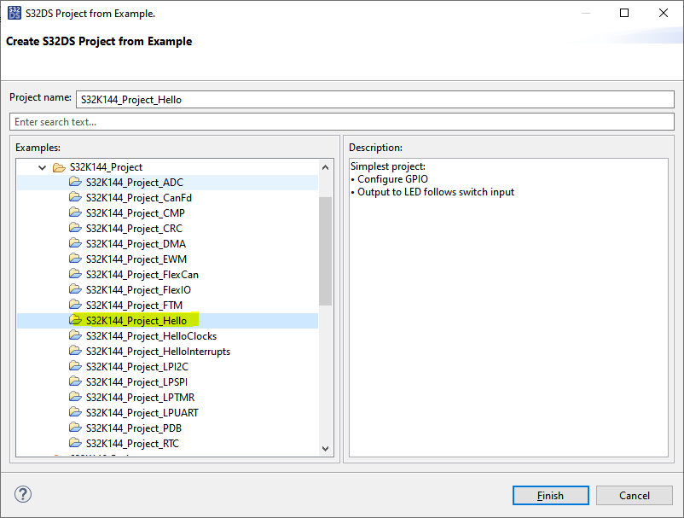Image resolution: width=684 pixels, height=518 pixels.
Task: Pick the S32K144_Project_FlexIO entry
Action: point(138,290)
